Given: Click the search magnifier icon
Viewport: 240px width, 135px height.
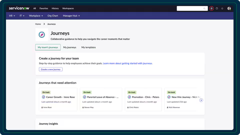Looking at the screenshot, I should [204, 8].
